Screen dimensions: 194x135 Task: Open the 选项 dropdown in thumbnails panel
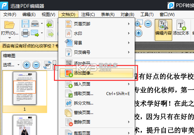pos(11,65)
